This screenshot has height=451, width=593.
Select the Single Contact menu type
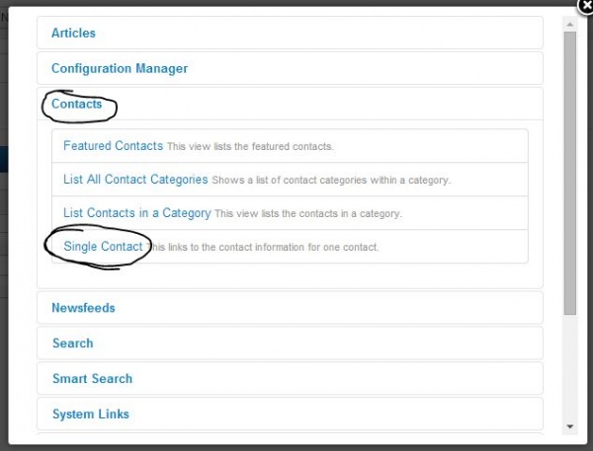[103, 246]
